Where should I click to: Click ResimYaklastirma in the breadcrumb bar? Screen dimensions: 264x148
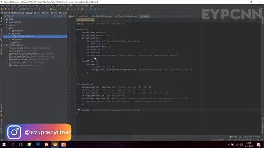coord(12,13)
